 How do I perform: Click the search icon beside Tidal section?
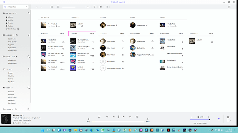(x=29, y=69)
